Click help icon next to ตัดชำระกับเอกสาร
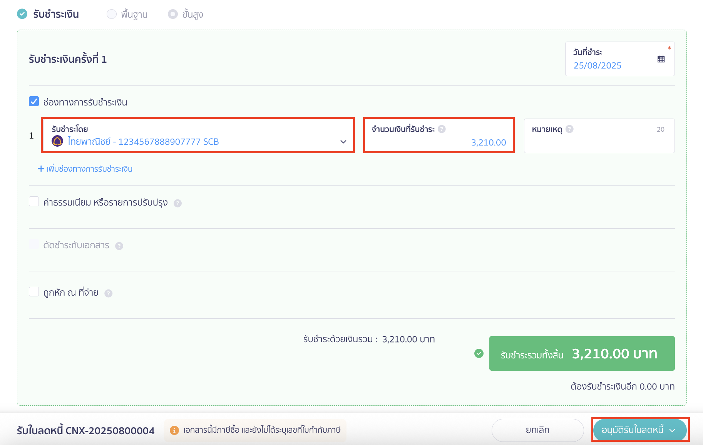This screenshot has width=703, height=445. click(119, 246)
